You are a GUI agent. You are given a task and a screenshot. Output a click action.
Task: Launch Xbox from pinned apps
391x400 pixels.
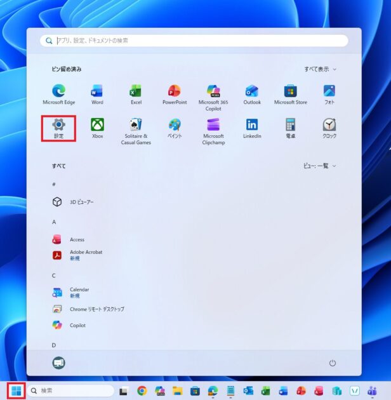point(97,128)
